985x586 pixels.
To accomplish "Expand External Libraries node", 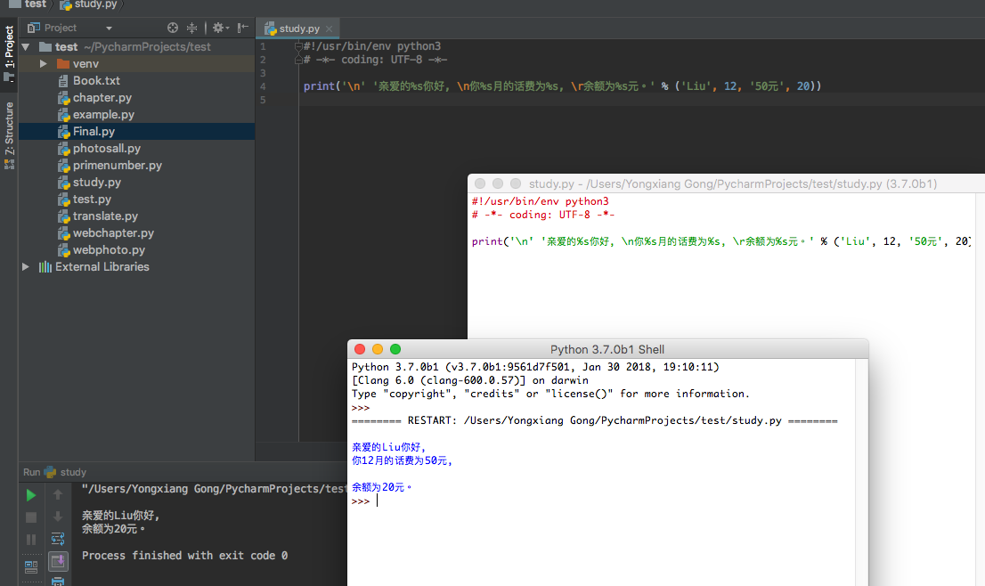I will pos(26,266).
